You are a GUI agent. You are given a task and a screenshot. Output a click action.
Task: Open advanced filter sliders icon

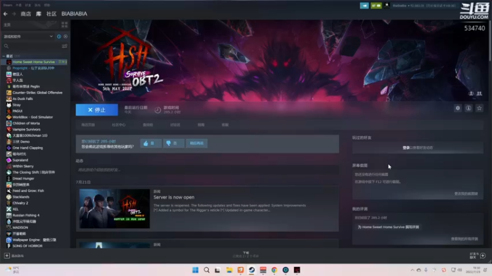tap(65, 46)
